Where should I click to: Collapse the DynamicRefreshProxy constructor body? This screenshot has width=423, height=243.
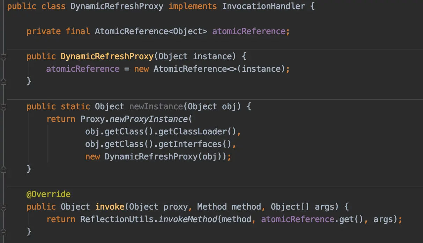3,56
